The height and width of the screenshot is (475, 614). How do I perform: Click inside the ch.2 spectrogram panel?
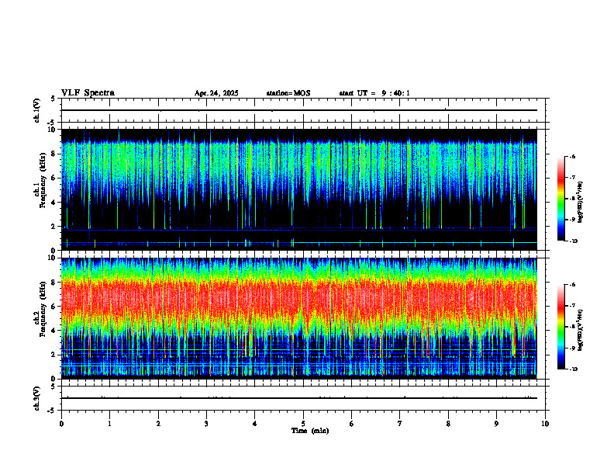298,318
